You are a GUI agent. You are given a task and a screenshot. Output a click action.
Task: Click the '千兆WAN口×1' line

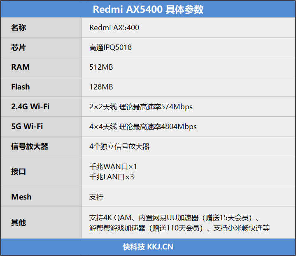(x=113, y=167)
